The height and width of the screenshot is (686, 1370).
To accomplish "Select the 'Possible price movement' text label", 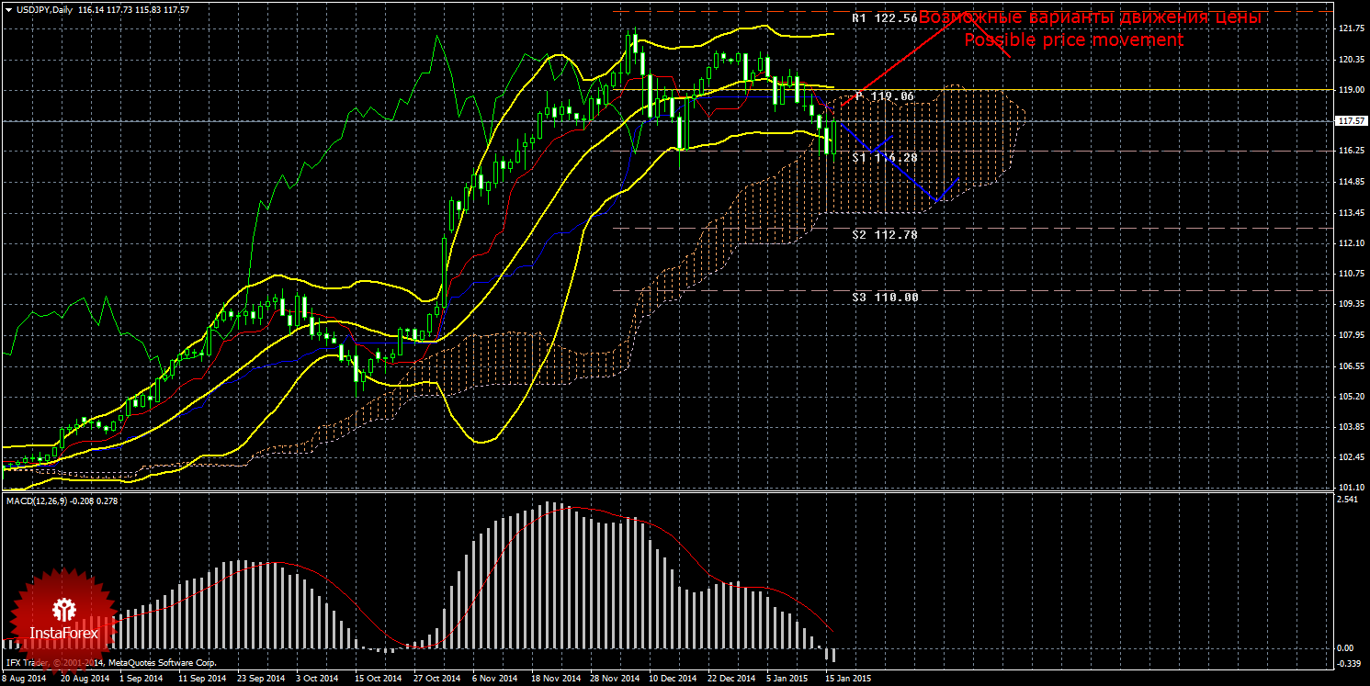I will click(1072, 40).
